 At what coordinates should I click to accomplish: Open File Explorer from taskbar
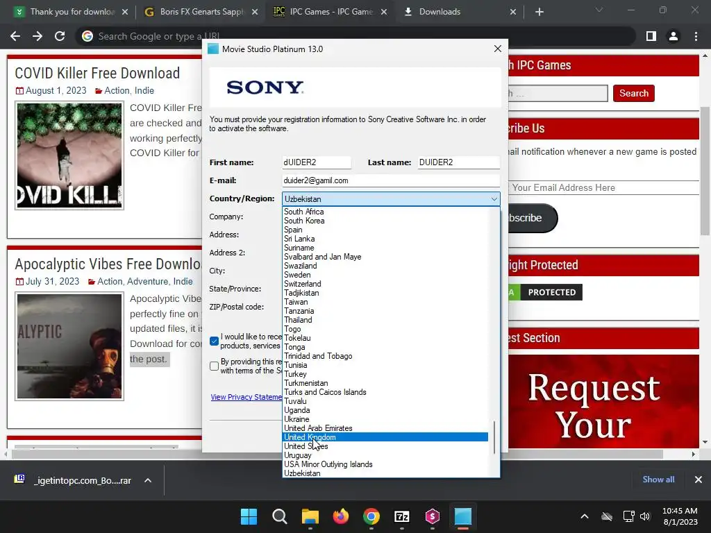point(310,516)
